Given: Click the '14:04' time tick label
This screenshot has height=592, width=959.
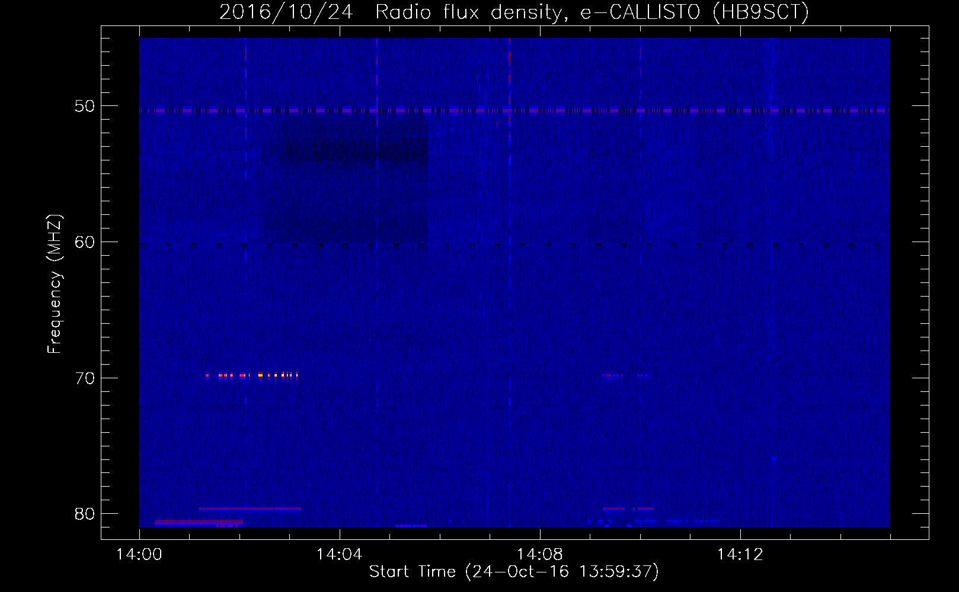Looking at the screenshot, I should pos(340,555).
